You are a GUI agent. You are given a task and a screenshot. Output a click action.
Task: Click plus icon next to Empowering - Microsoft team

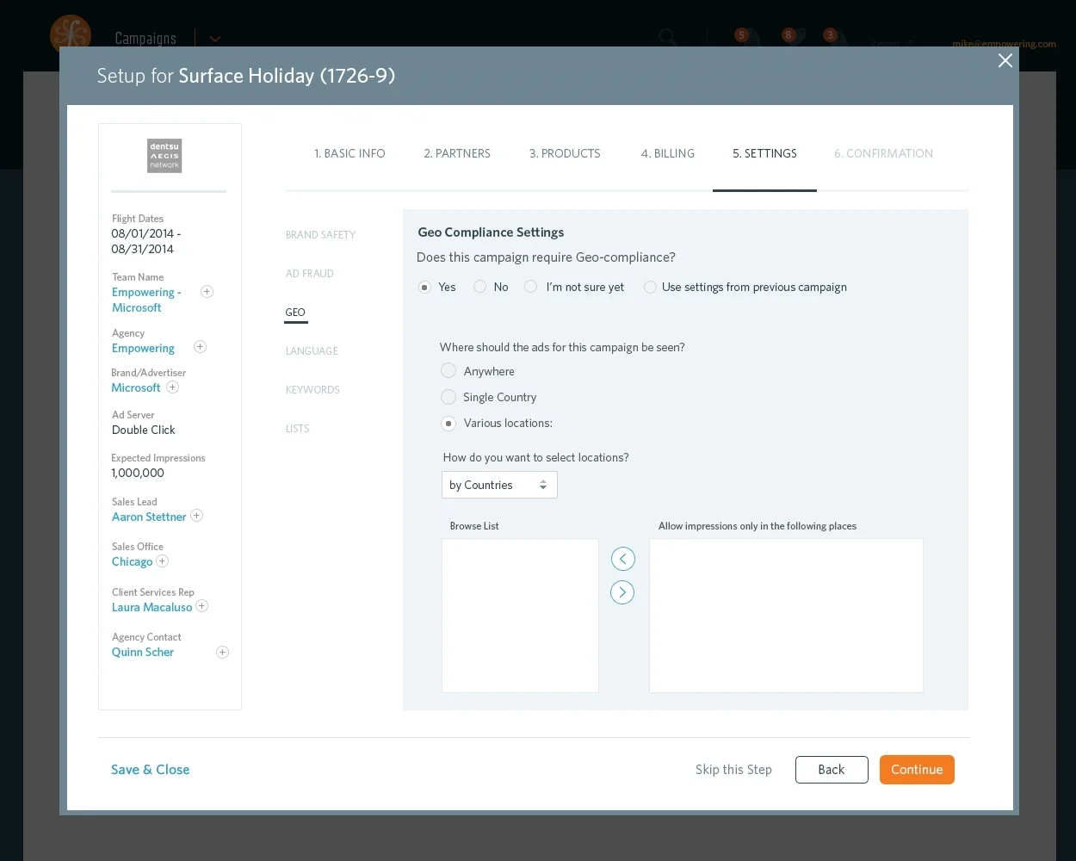coord(207,292)
